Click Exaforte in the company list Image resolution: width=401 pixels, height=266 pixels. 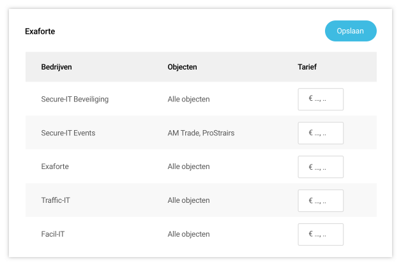55,166
